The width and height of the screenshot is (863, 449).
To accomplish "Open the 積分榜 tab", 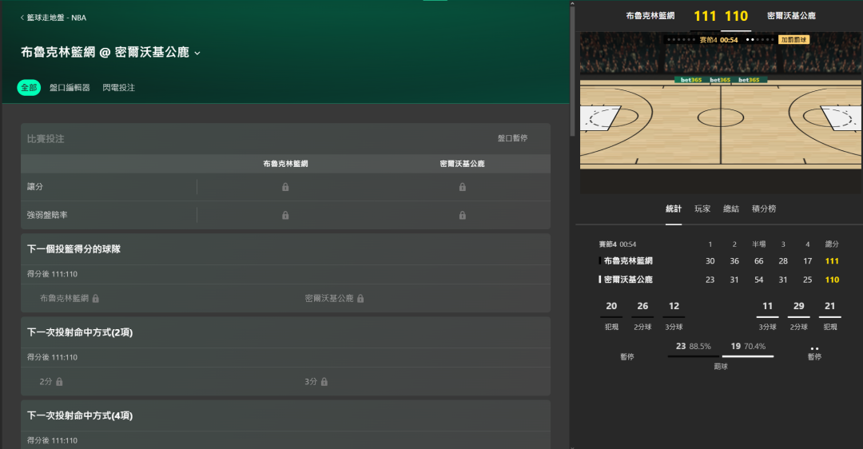I will point(764,209).
